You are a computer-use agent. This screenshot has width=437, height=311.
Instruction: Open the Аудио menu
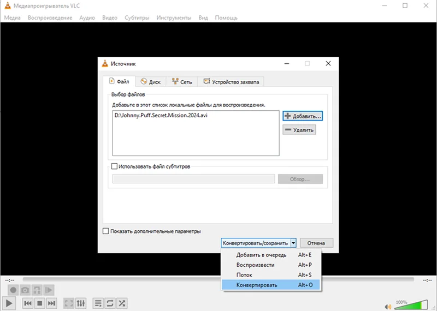(x=87, y=17)
